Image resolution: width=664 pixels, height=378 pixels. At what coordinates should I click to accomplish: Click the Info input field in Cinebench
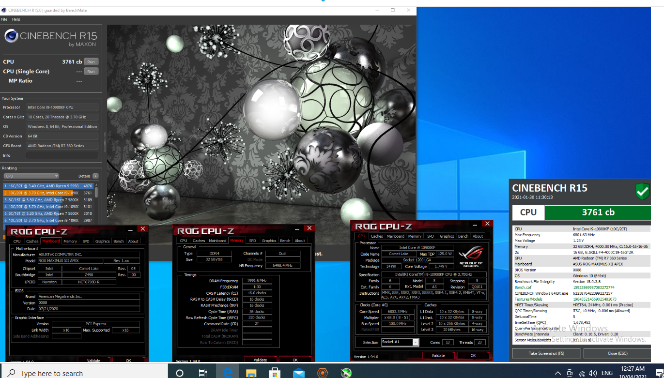(x=62, y=155)
